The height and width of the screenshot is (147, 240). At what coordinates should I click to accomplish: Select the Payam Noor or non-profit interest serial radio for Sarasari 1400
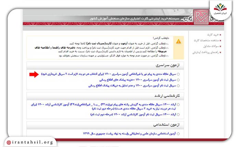click(x=178, y=74)
